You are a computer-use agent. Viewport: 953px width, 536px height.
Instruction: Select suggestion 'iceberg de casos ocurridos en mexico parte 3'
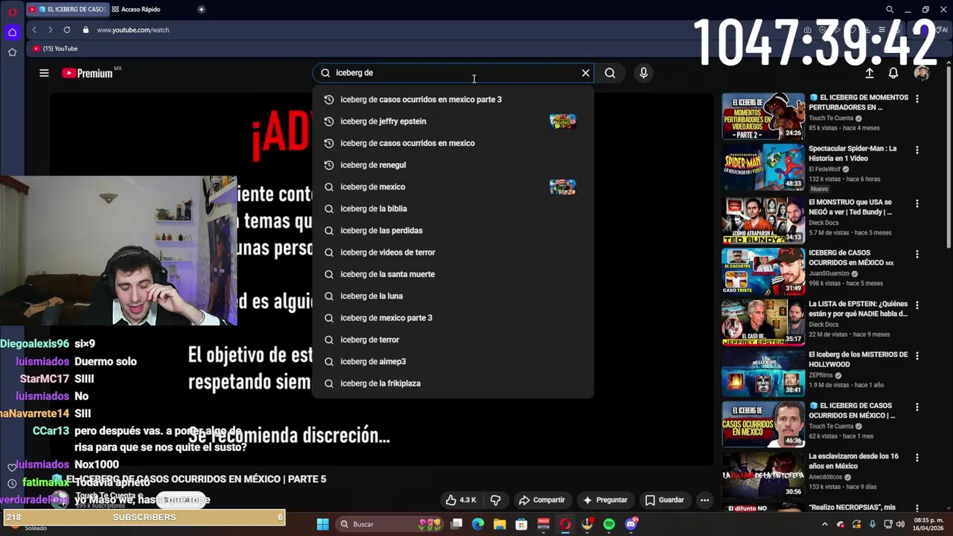tap(453, 99)
